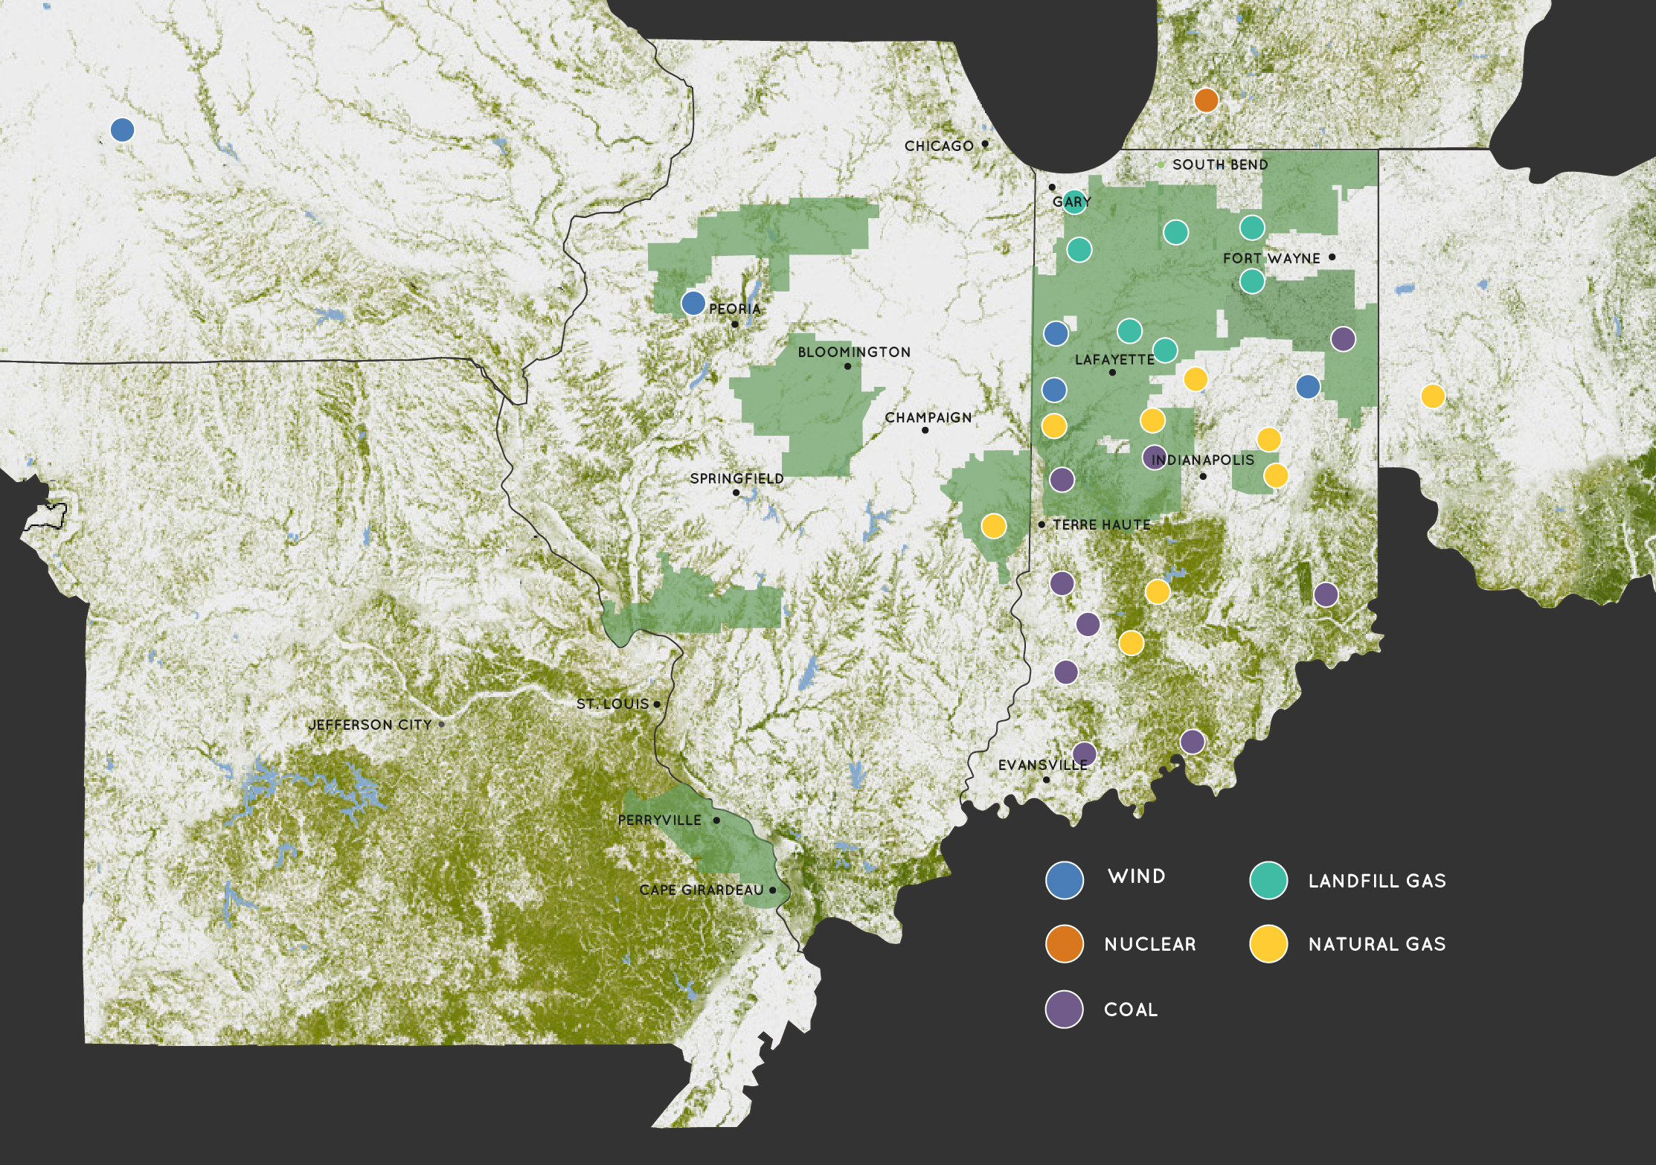Click the NATURAL GAS legend label text
1656x1165 pixels.
[1377, 944]
